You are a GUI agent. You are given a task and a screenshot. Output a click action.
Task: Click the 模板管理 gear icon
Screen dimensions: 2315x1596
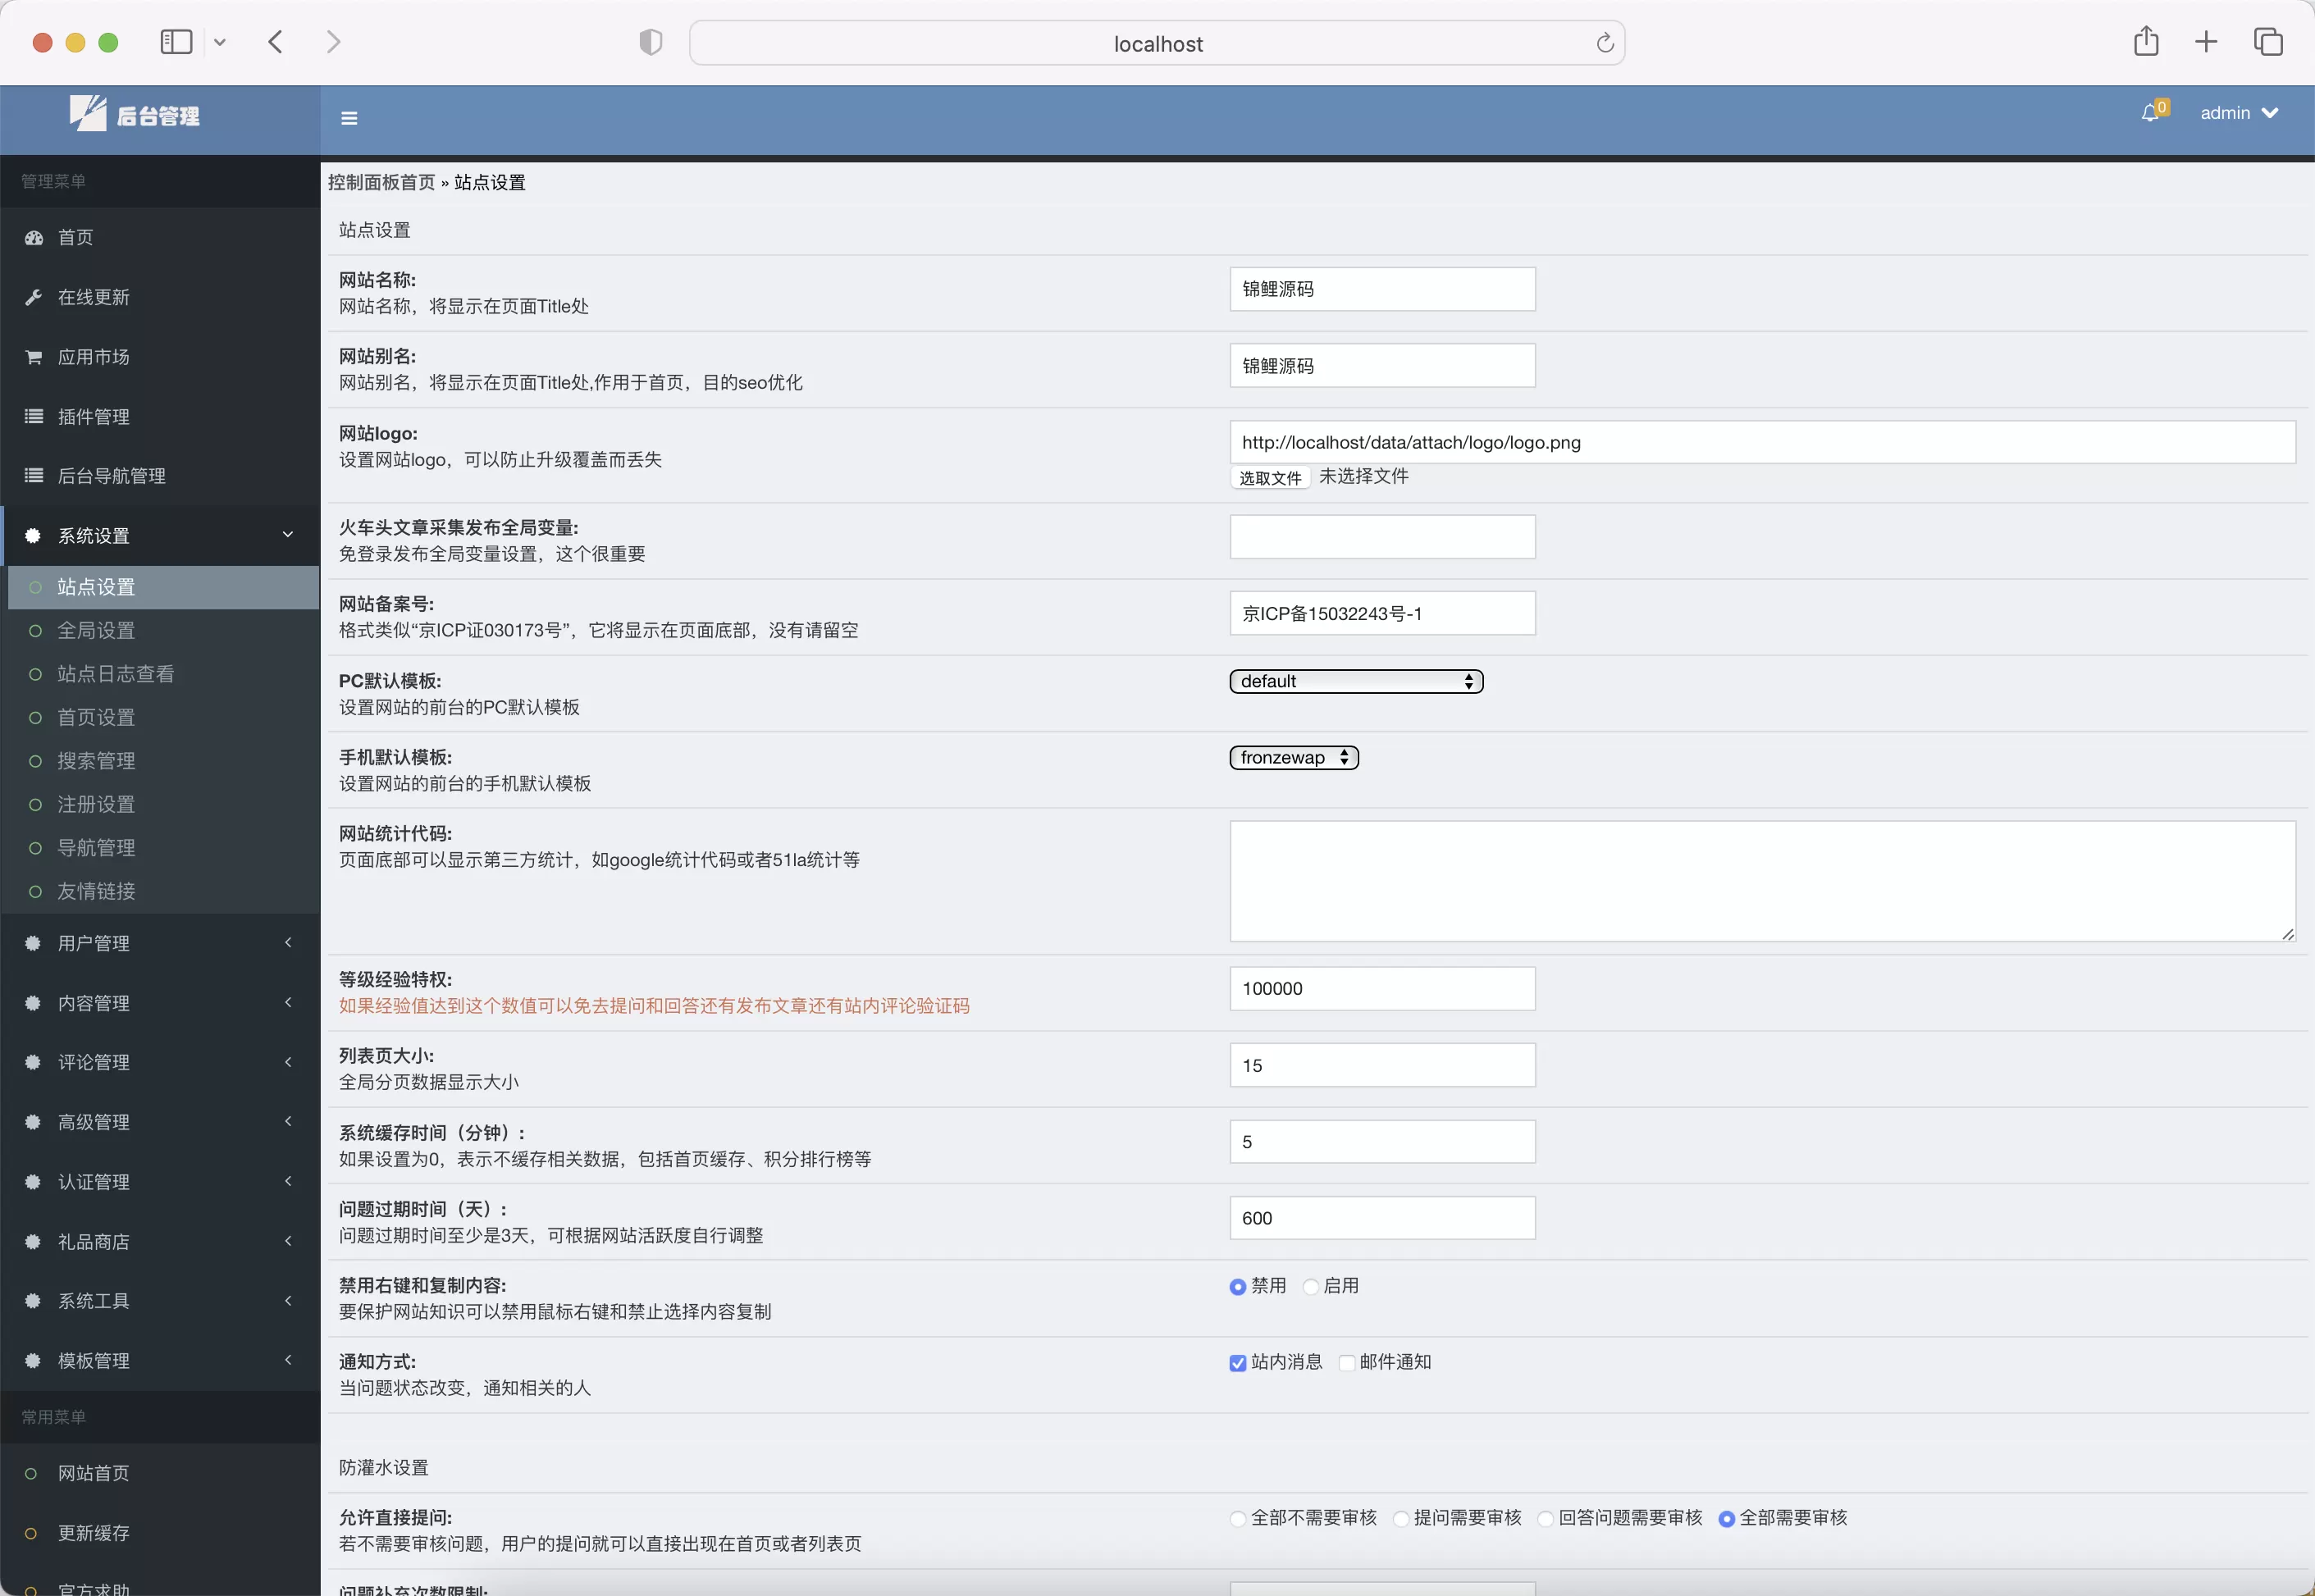coord(33,1361)
